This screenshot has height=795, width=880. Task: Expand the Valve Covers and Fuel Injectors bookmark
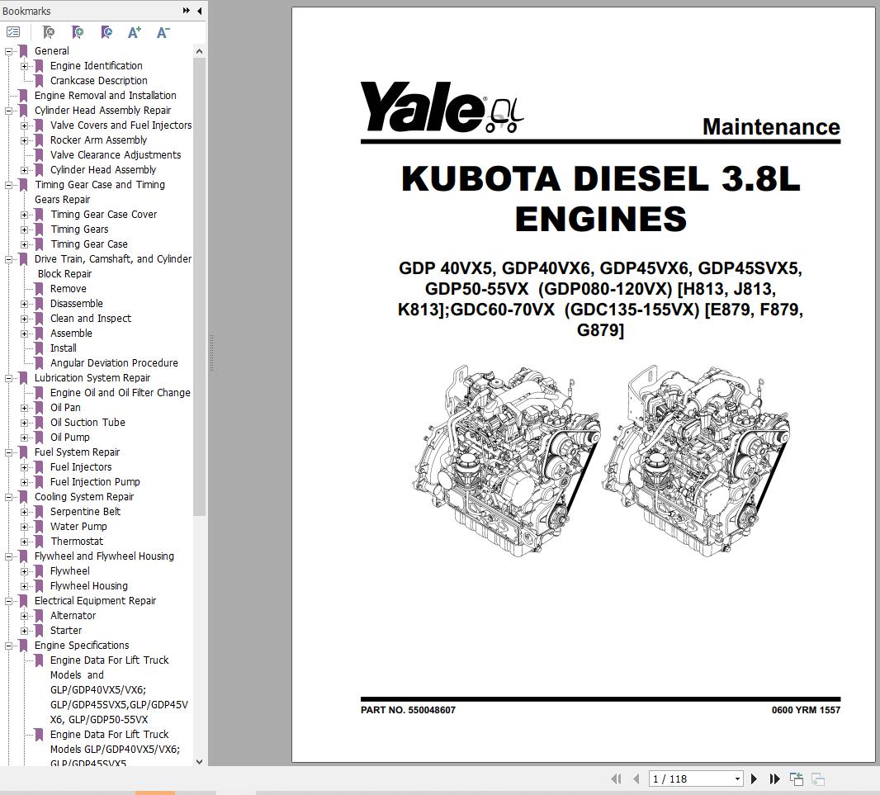point(25,125)
